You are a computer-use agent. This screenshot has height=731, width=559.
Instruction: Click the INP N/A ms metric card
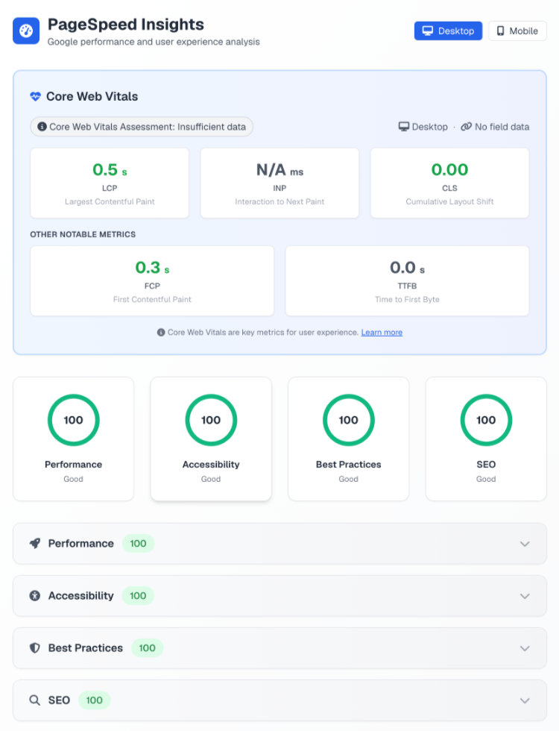tap(279, 183)
